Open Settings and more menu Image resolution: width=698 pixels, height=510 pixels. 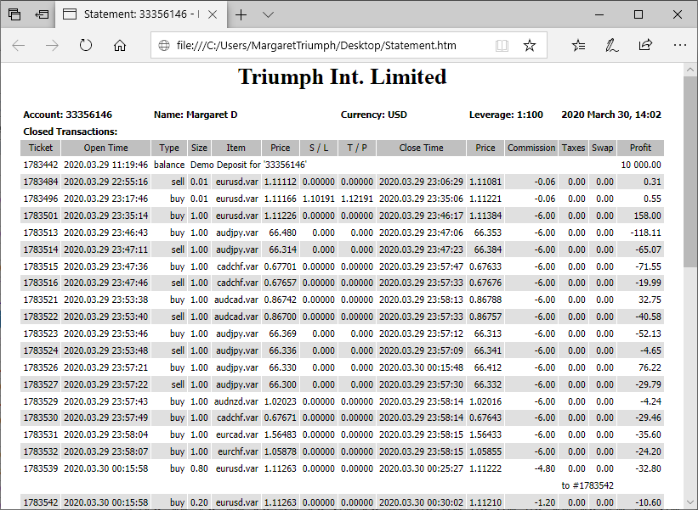(680, 45)
